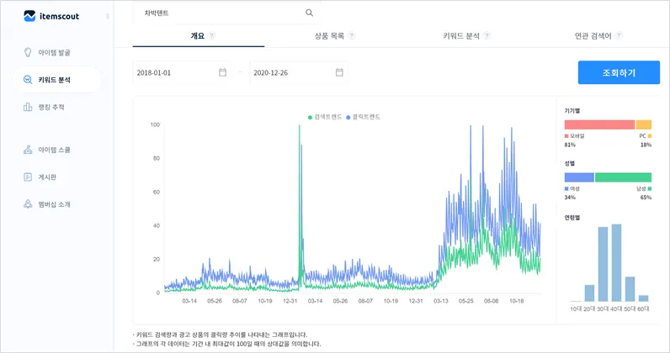Toggle the 검색트렌드 legend item

click(325, 117)
